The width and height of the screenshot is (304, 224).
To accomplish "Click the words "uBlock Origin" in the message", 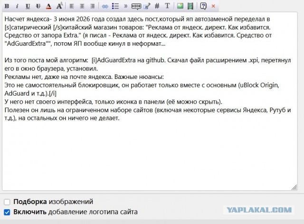I will 259,85.
